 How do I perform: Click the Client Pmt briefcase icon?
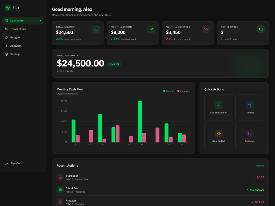[x=60, y=190]
